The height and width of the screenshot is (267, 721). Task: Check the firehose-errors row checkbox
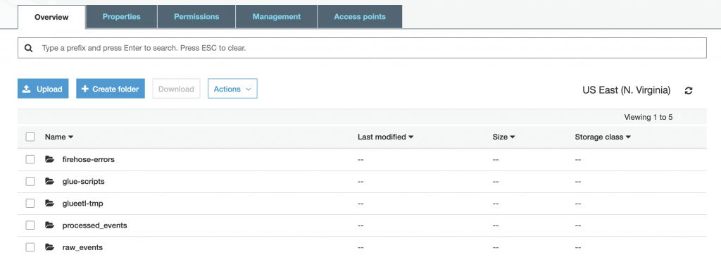(x=30, y=159)
